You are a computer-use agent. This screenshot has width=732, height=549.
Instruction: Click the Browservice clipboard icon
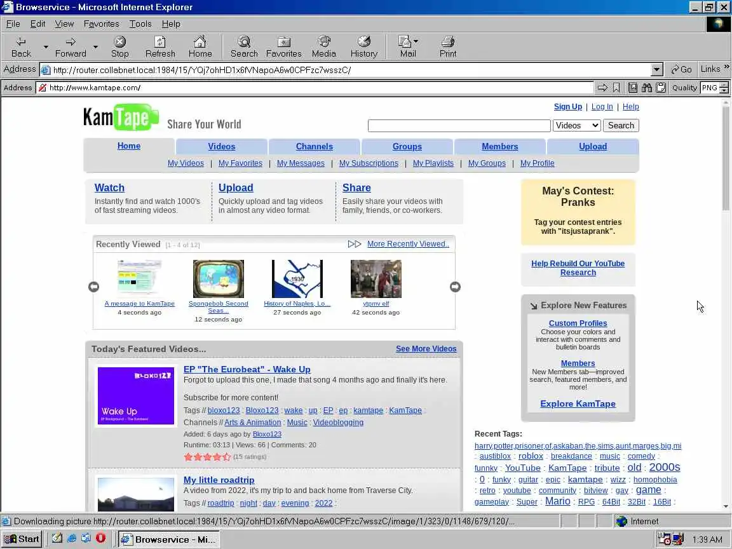661,87
